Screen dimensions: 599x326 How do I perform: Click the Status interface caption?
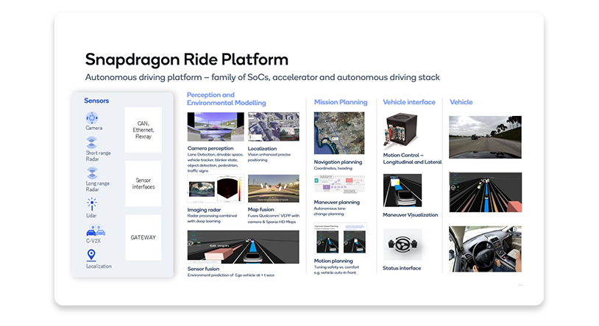click(402, 269)
